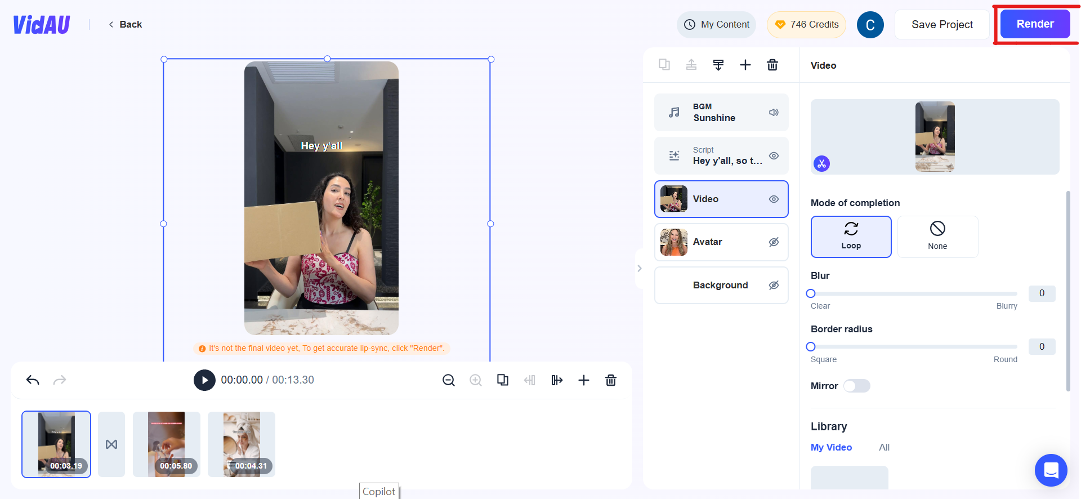Click the video thumbnail in the Video panel
The width and height of the screenshot is (1081, 499).
[x=935, y=137]
